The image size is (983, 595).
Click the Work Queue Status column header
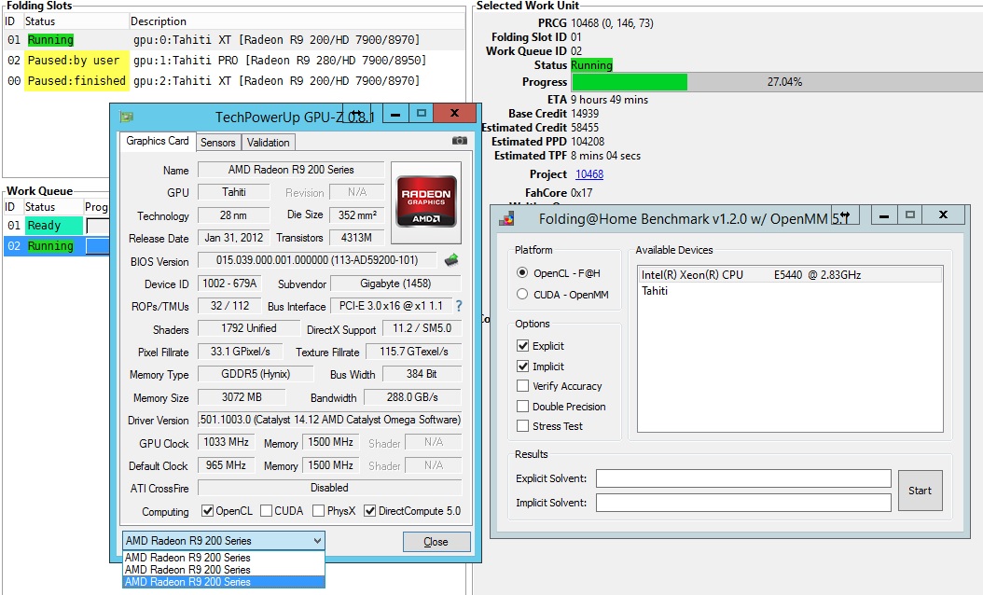(53, 207)
